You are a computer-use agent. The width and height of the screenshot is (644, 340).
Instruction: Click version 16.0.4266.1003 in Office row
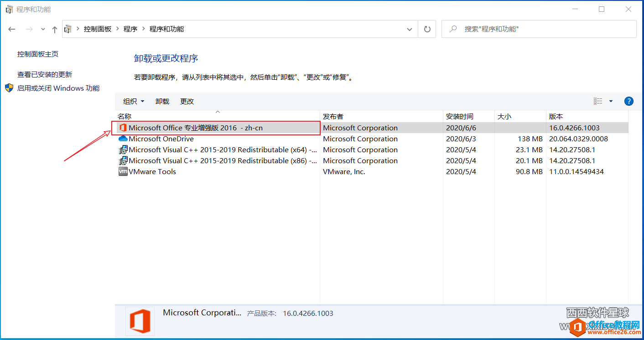click(574, 128)
